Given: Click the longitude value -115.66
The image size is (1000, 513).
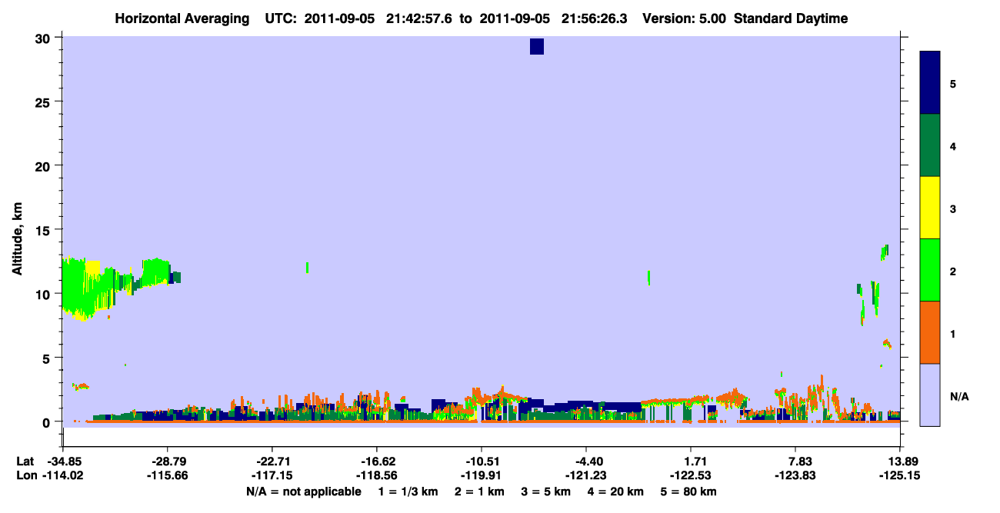Looking at the screenshot, I should (168, 475).
